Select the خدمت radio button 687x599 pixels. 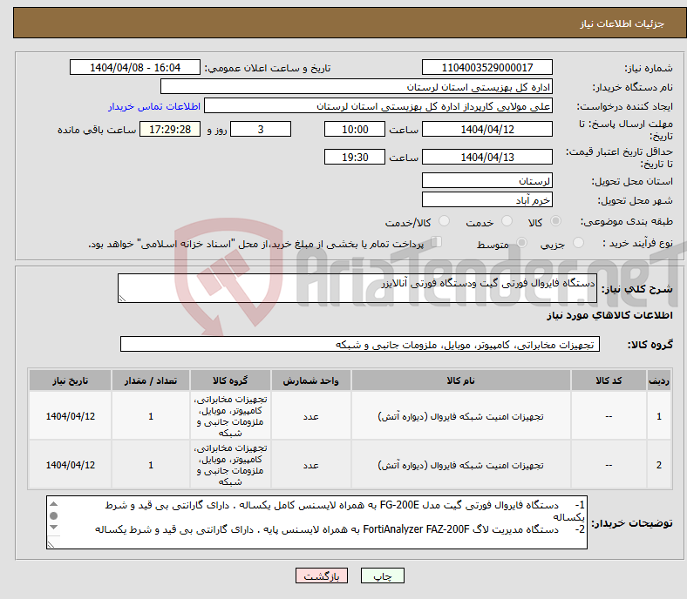(507, 221)
